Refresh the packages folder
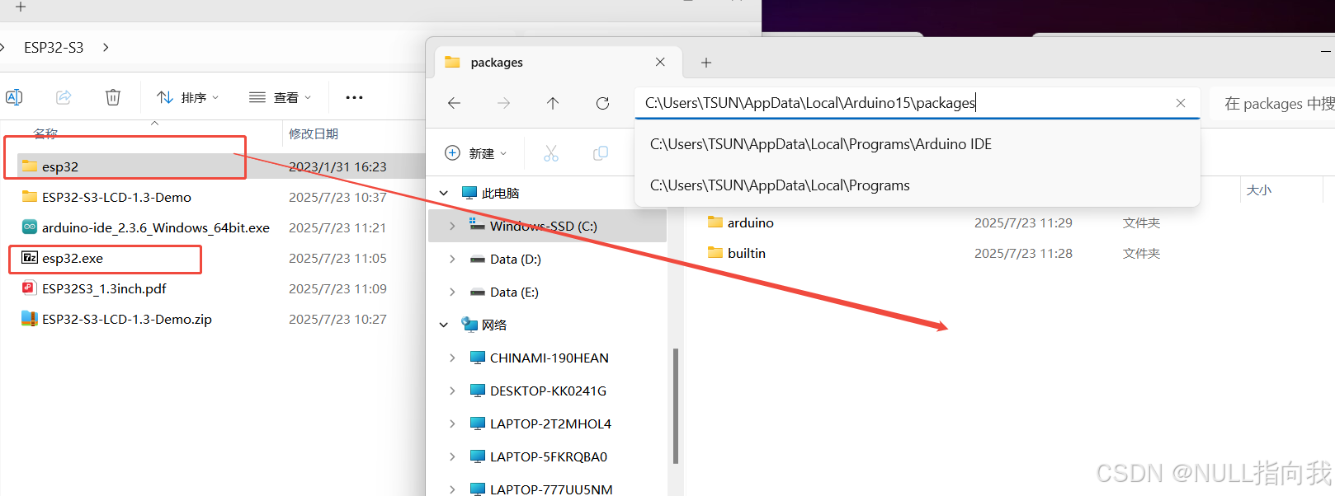Screen dimensions: 1335x496 (602, 103)
